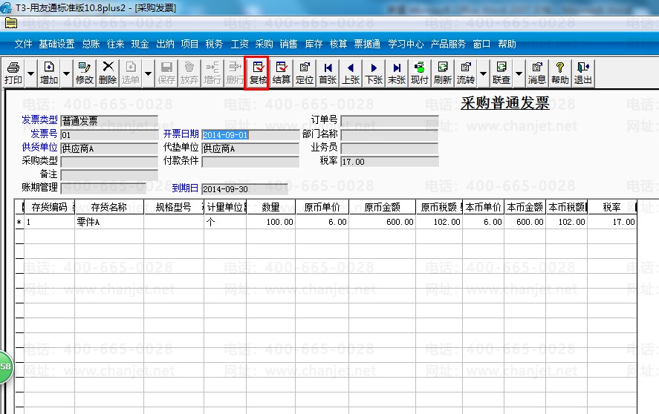Go to previous record (上张)
The width and height of the screenshot is (659, 414).
(x=351, y=73)
